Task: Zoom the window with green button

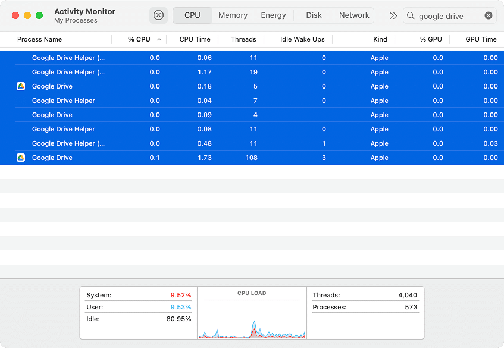Action: coord(39,15)
